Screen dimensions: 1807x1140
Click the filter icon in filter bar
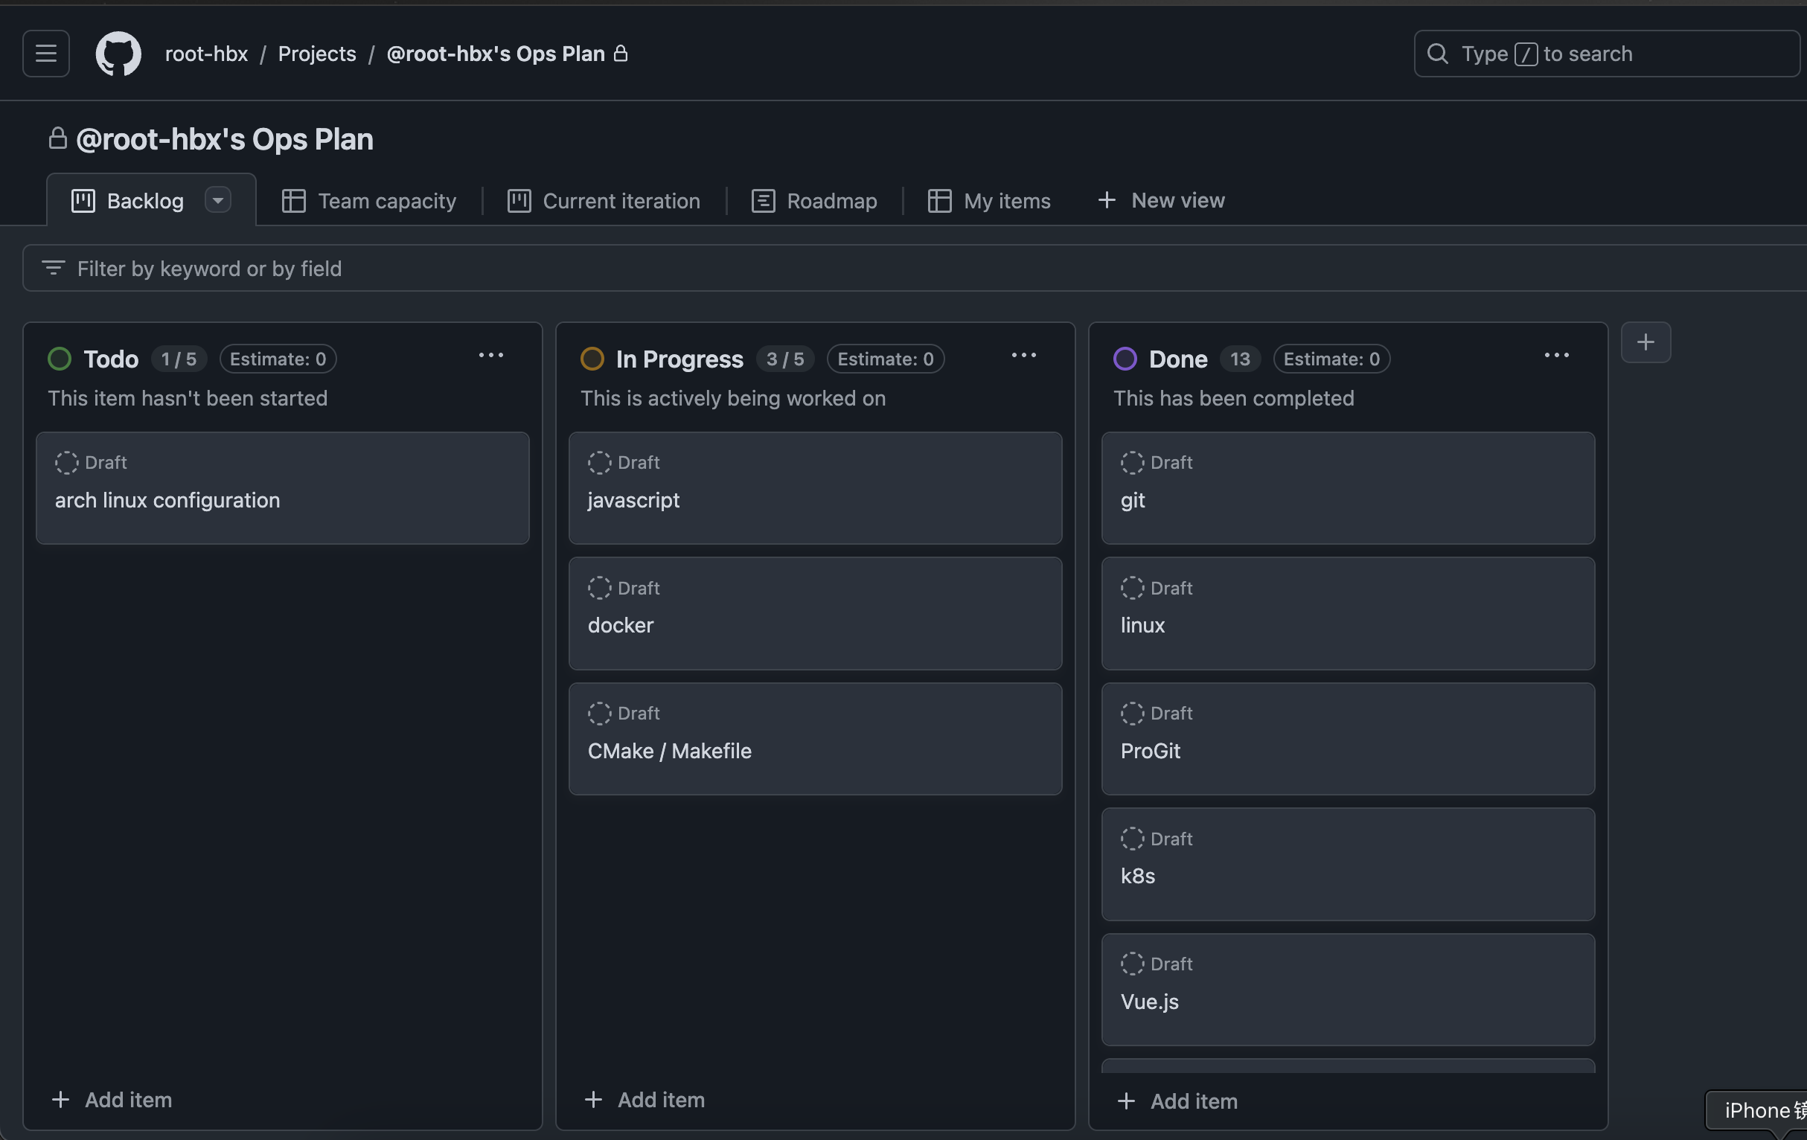53,268
